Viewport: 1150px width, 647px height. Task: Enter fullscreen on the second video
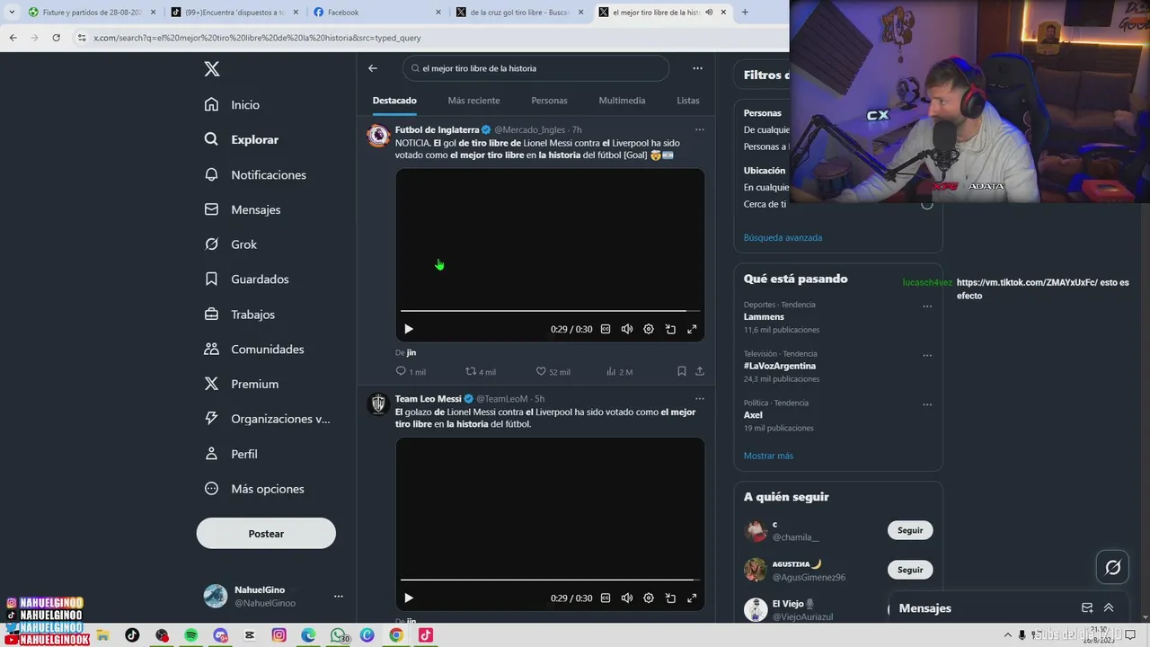point(692,598)
